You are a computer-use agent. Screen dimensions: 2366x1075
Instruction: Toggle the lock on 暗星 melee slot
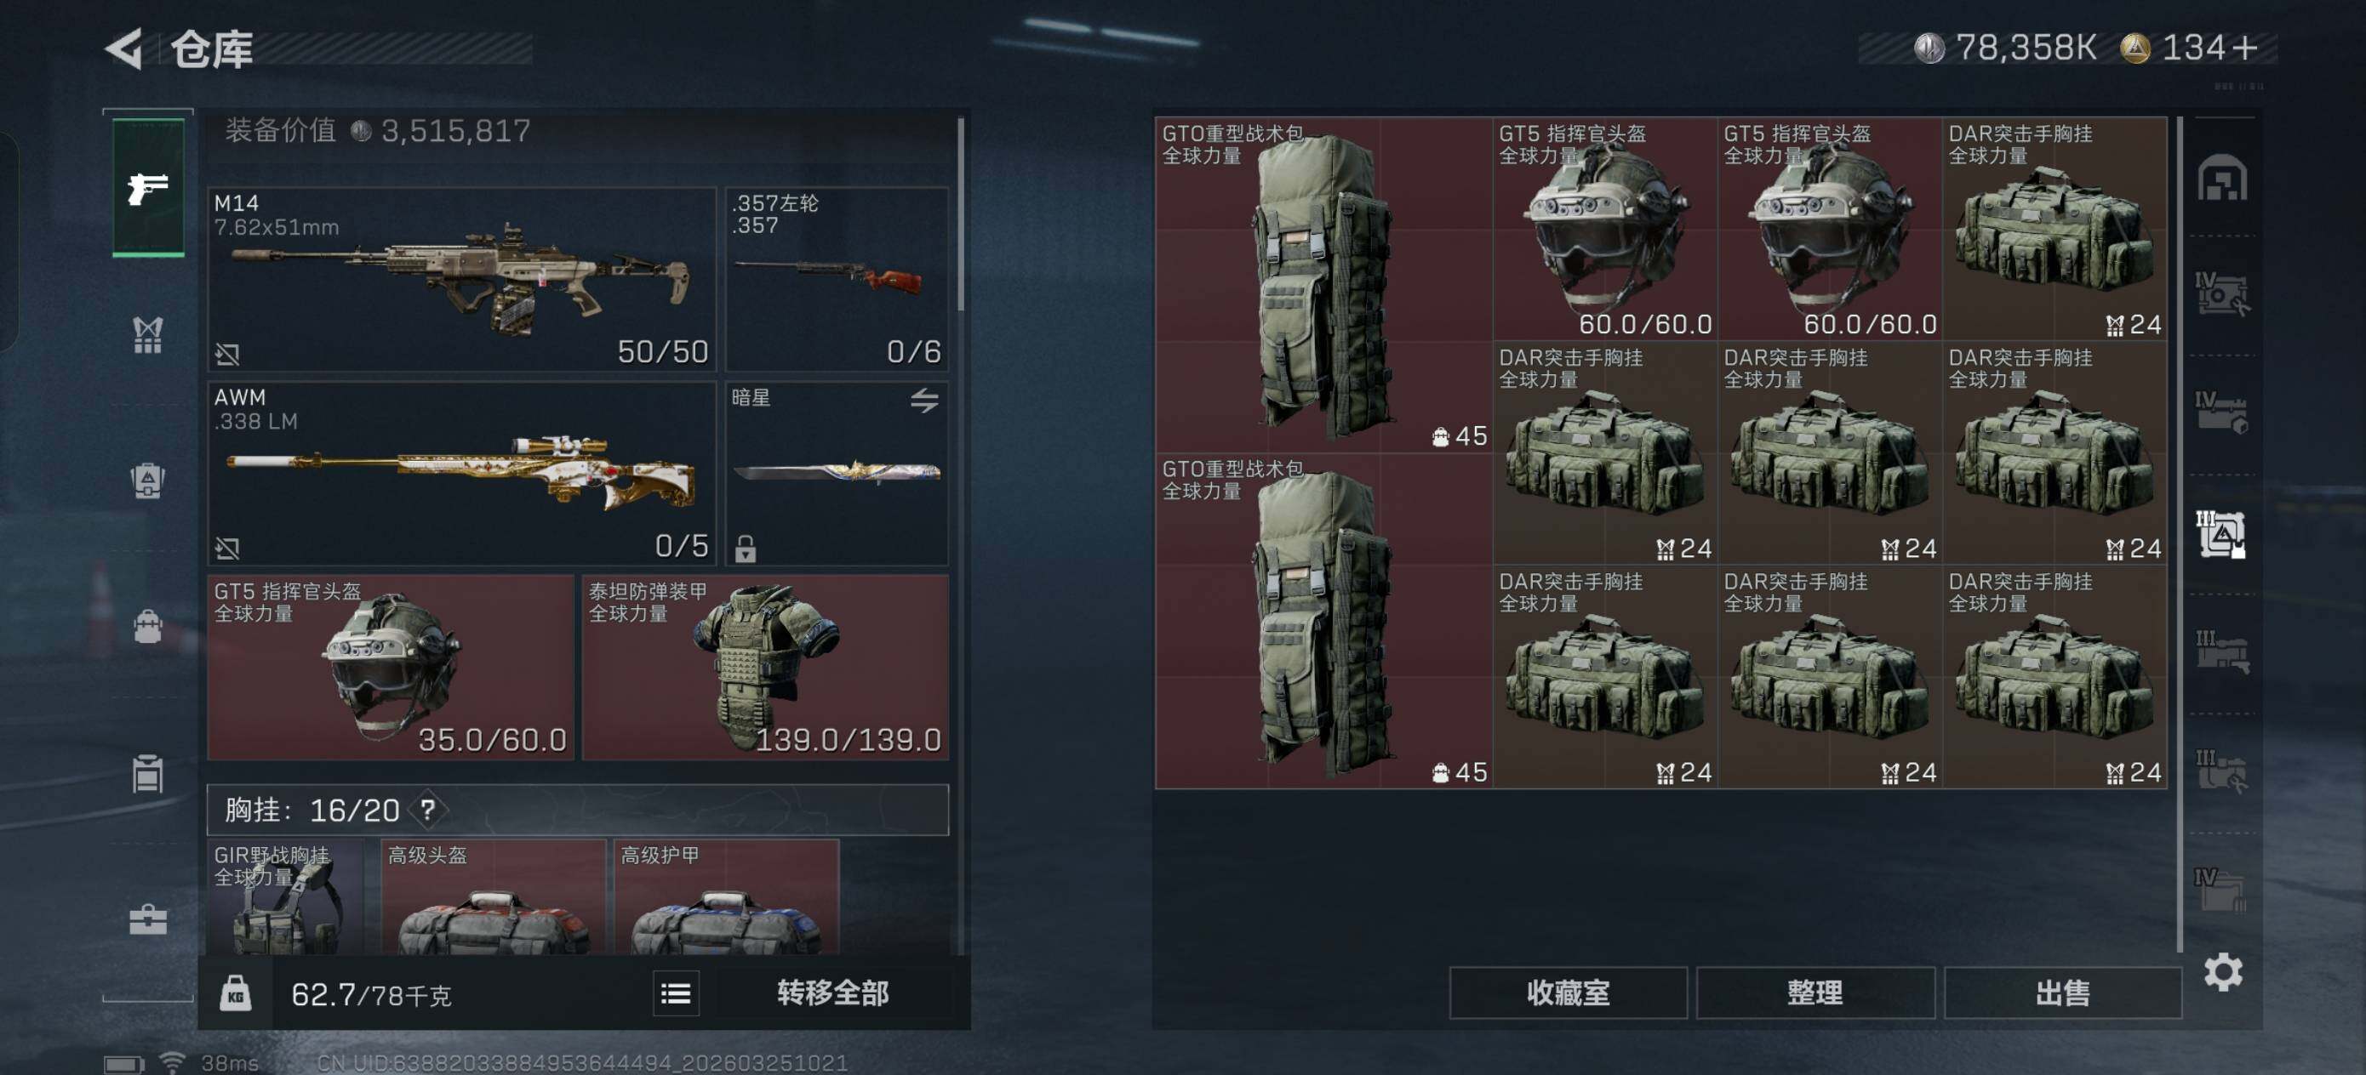coord(745,548)
